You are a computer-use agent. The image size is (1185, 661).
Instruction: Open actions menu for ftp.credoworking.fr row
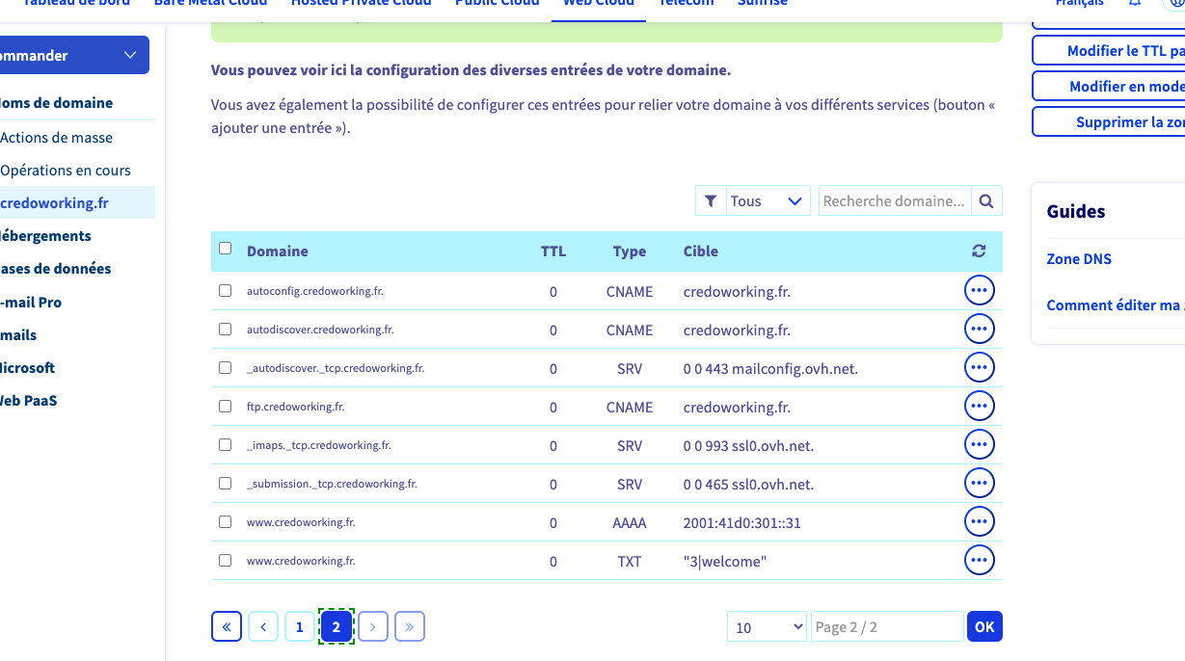click(x=980, y=407)
